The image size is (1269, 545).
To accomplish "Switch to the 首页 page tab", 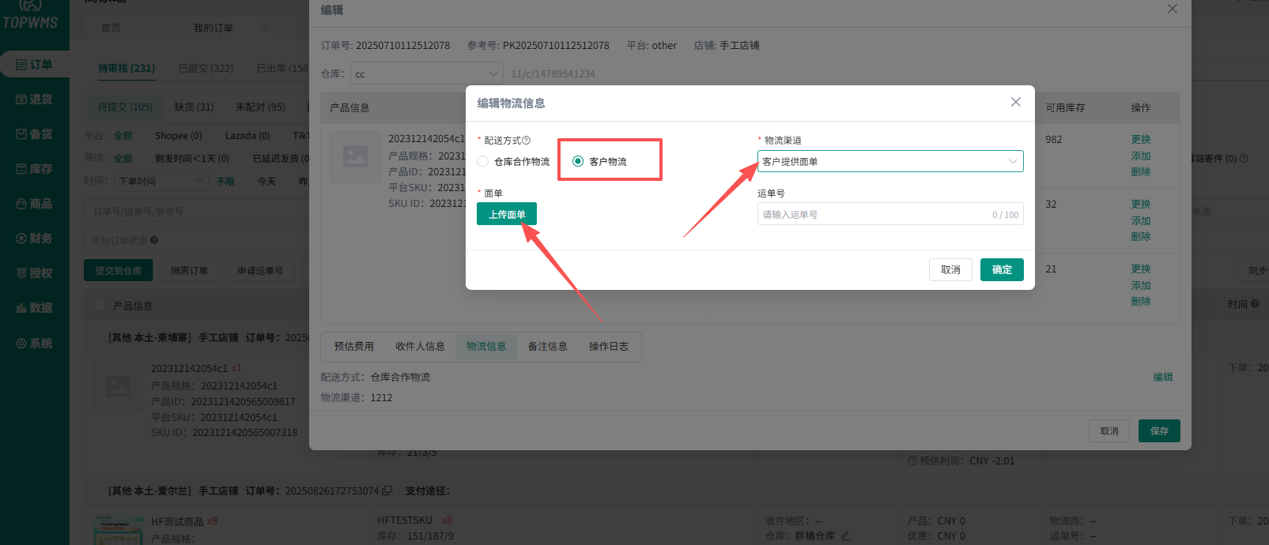I will (x=111, y=28).
